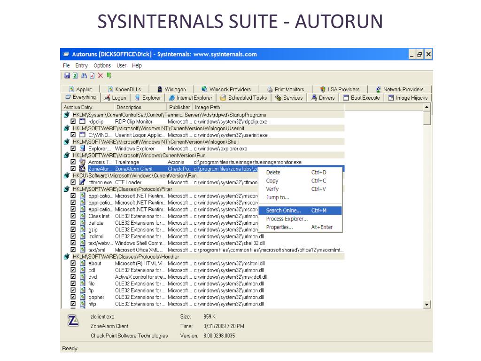
Task: Click the rdpclip entry icon
Action: coord(82,121)
